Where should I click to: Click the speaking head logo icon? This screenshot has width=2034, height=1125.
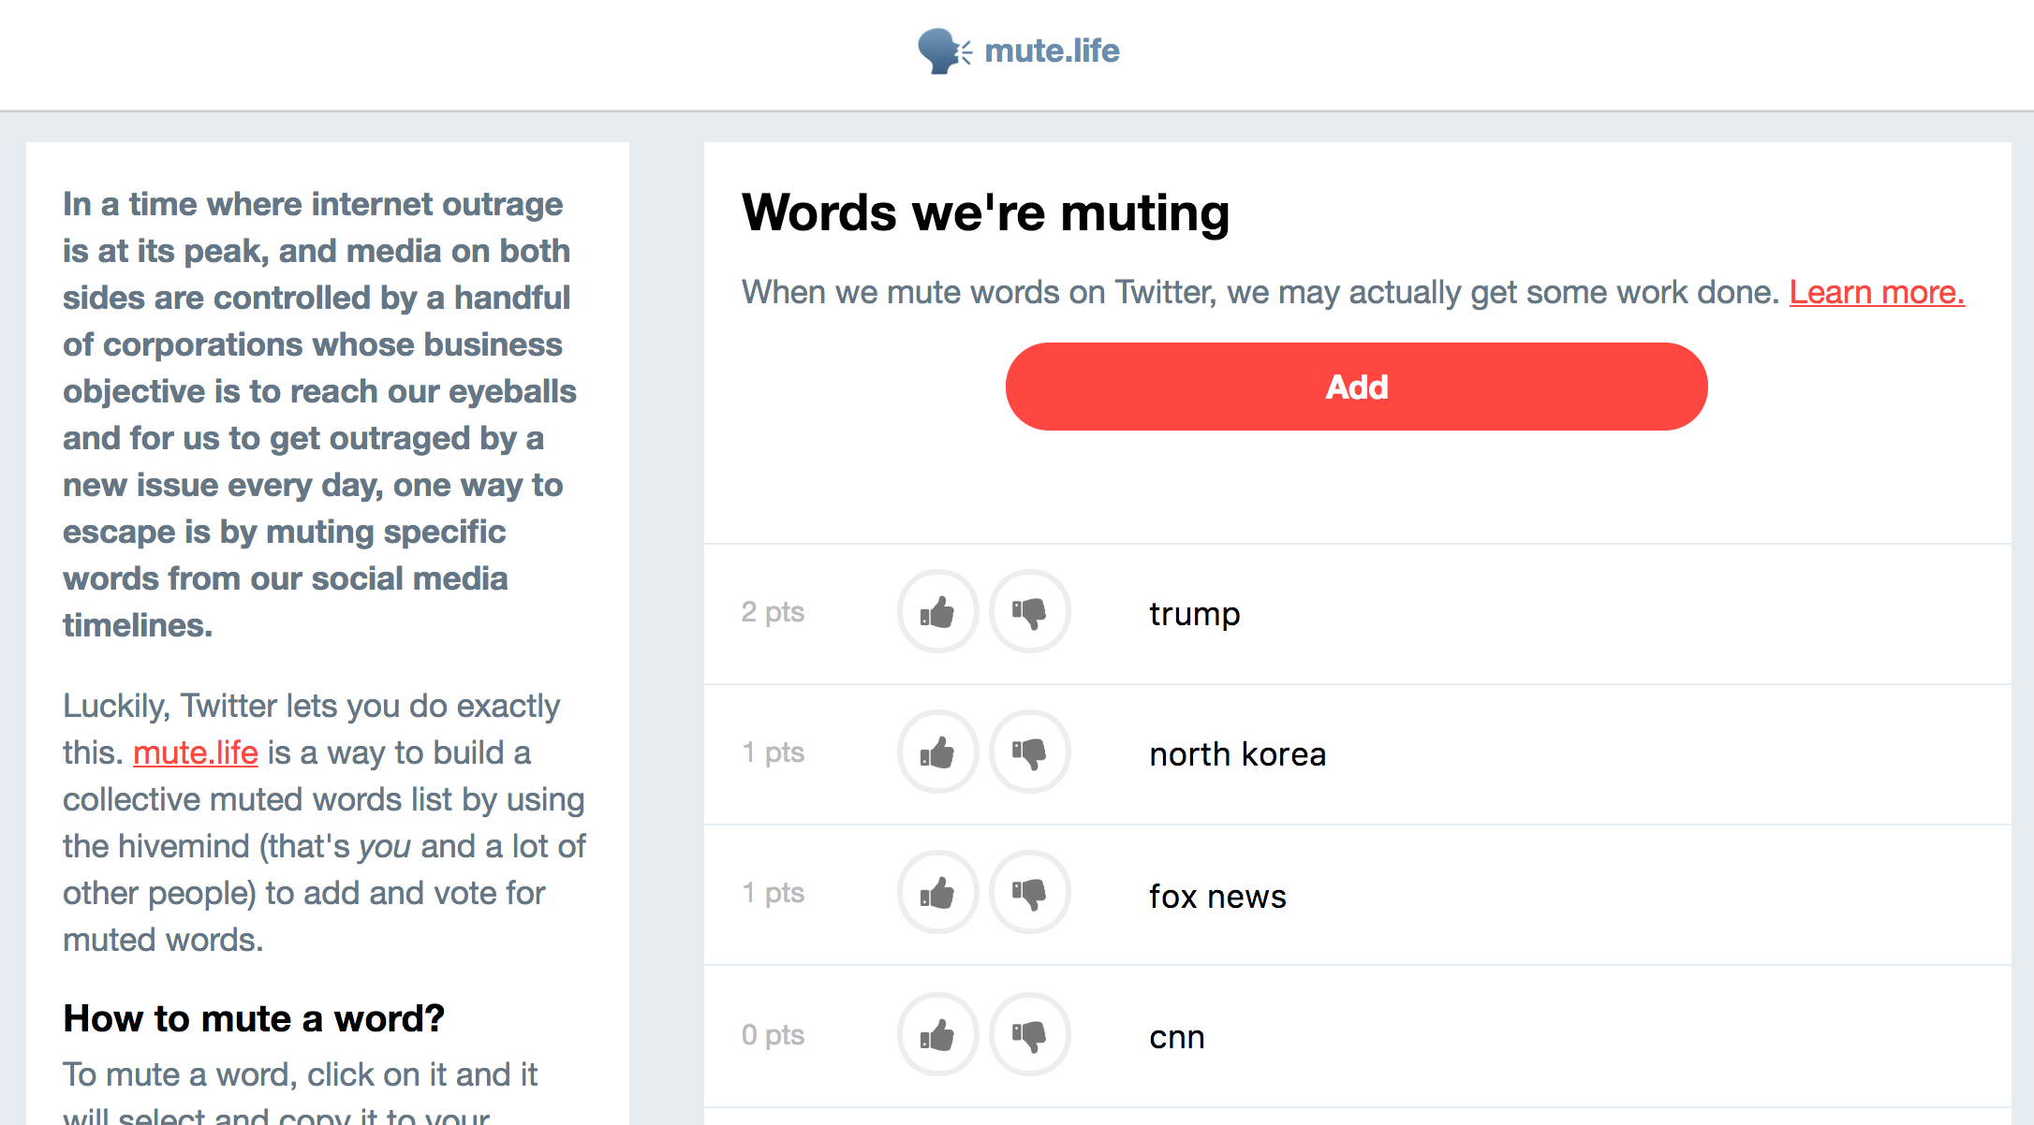coord(943,51)
